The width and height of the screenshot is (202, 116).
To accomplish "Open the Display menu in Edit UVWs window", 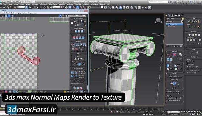I will 30,13.
